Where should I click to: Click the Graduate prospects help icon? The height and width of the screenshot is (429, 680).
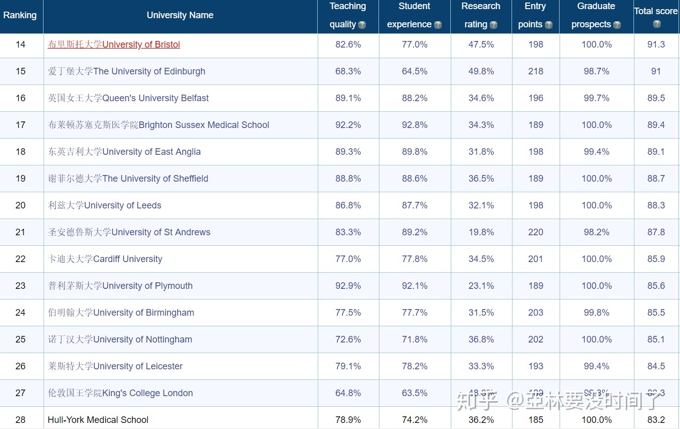pyautogui.click(x=617, y=25)
